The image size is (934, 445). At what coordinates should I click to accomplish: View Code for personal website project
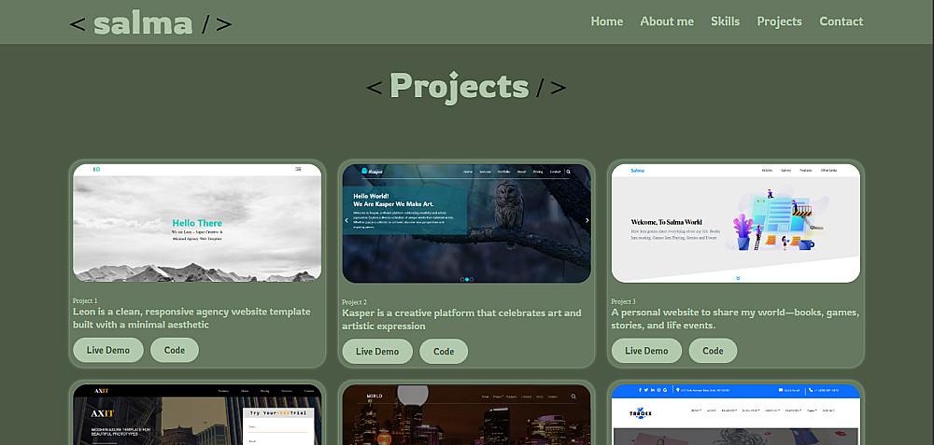tap(713, 351)
